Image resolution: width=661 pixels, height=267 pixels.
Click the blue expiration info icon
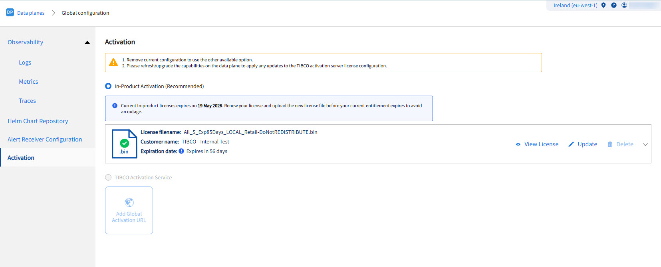point(181,151)
